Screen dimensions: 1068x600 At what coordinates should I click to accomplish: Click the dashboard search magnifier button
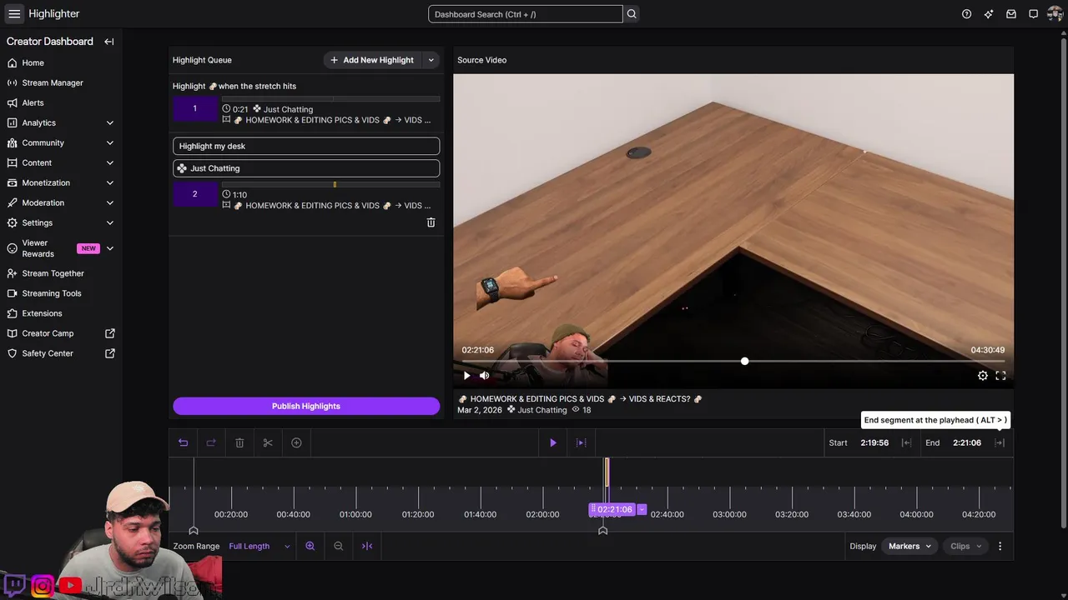[632, 13]
